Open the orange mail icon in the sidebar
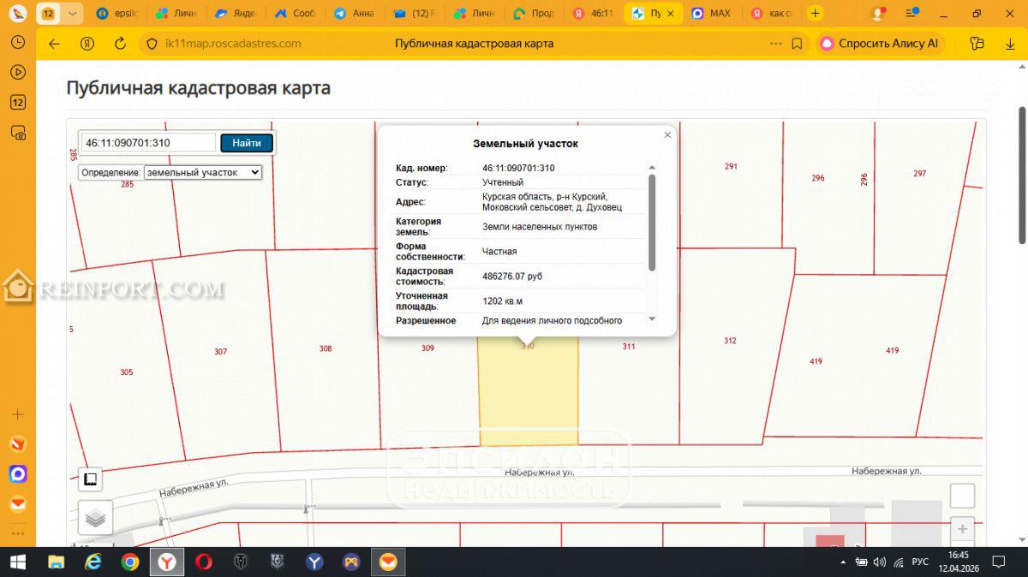Screen dimensions: 1028x577 click(17, 505)
